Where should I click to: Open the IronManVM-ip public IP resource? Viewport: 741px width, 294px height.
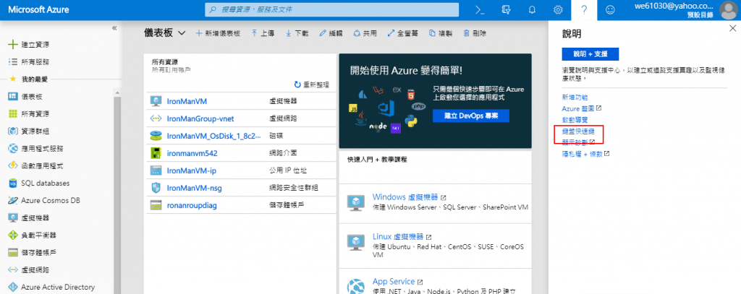(x=191, y=170)
